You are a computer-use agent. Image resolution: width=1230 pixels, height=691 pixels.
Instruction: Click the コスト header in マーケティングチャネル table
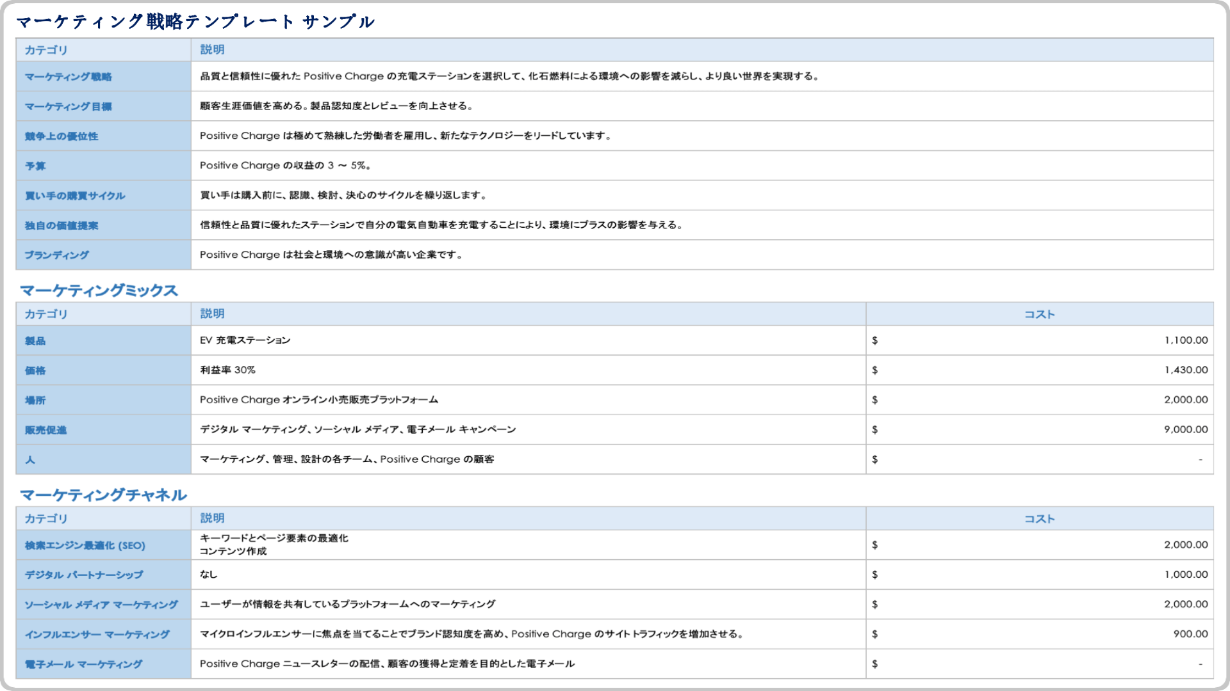pyautogui.click(x=1039, y=519)
